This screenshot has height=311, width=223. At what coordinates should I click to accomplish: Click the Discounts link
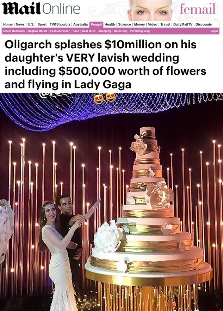(204, 24)
